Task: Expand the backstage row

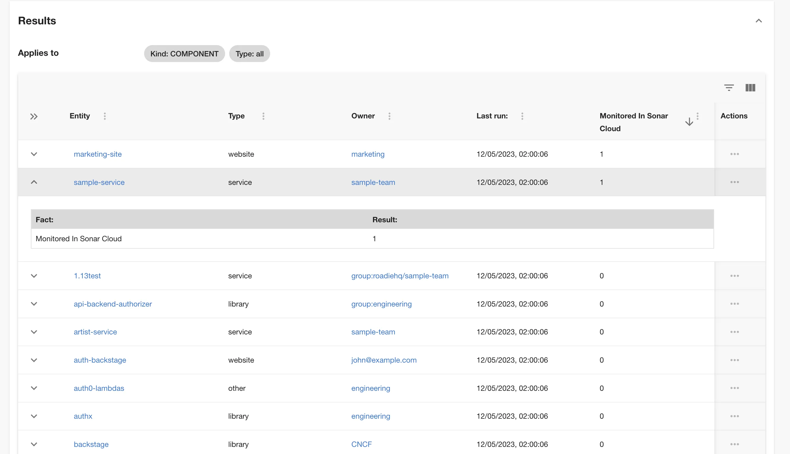Action: 34,444
